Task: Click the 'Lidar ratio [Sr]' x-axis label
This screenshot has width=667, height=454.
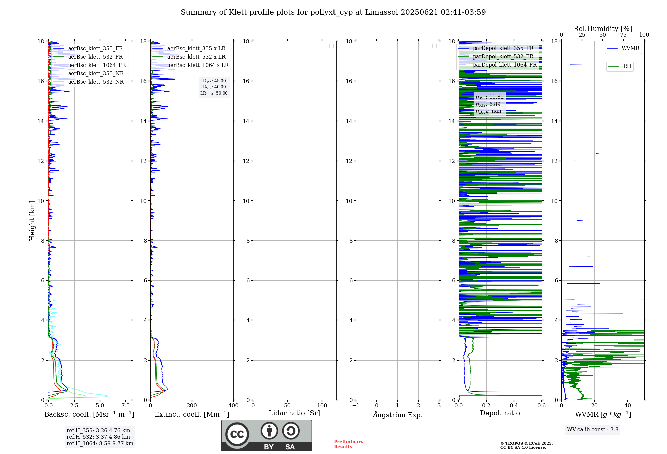Action: click(294, 413)
